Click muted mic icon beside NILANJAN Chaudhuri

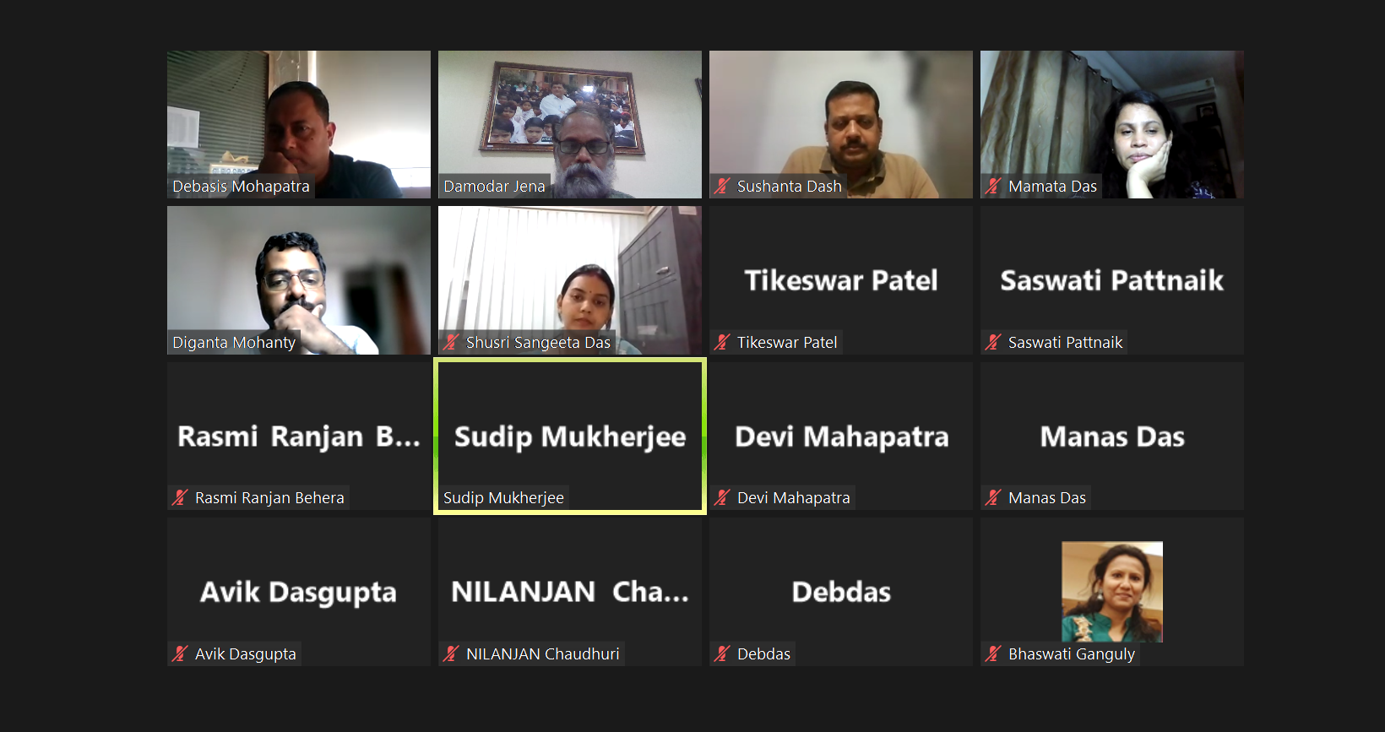coord(451,653)
